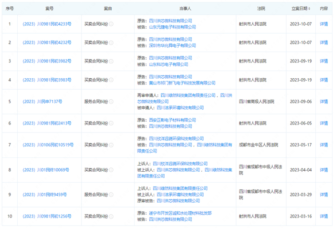This screenshot has height=228, width=334.
Task: Open 详情 for row 7
Action: point(324,145)
